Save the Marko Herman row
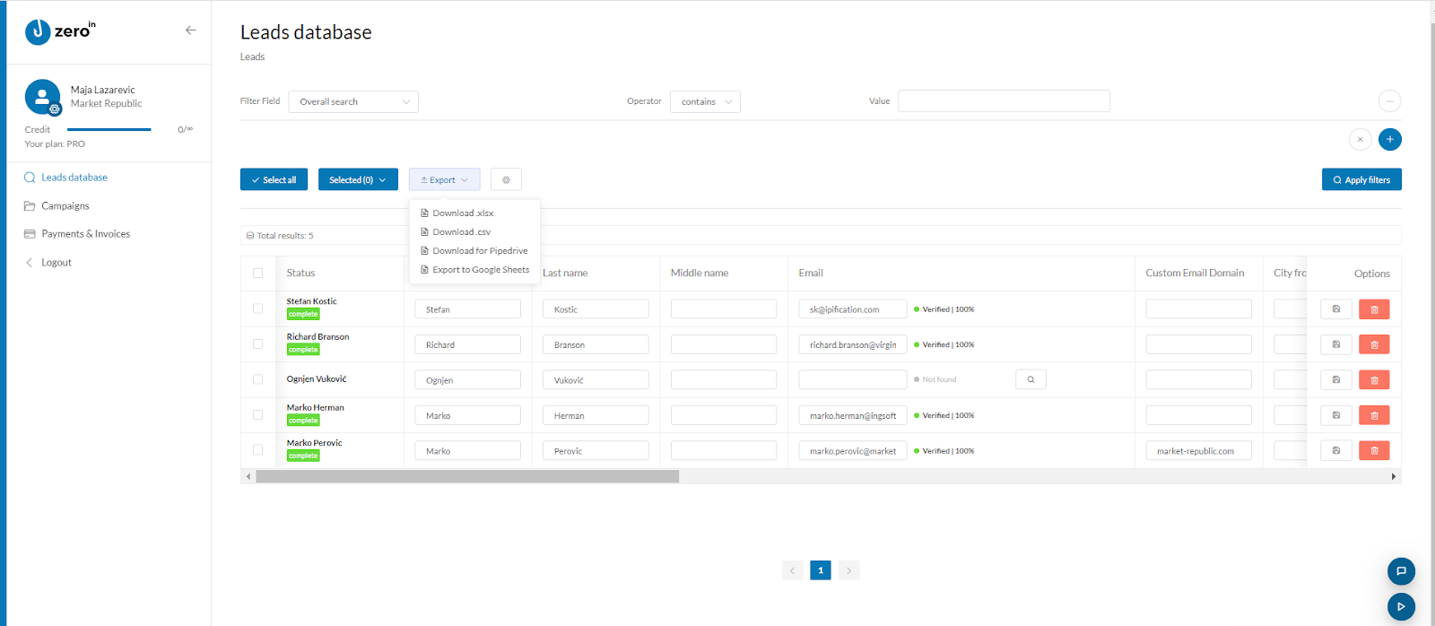1435x626 pixels. [1336, 415]
